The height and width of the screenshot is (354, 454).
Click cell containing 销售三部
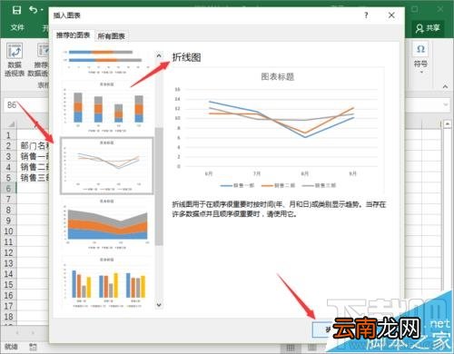(34, 178)
